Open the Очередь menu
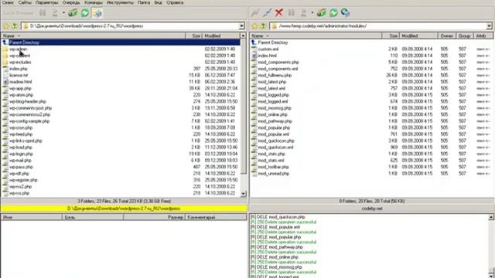 click(x=71, y=2)
